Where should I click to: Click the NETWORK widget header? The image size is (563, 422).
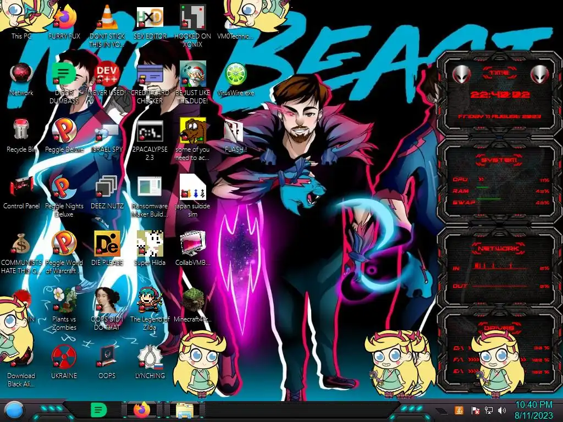pos(499,248)
